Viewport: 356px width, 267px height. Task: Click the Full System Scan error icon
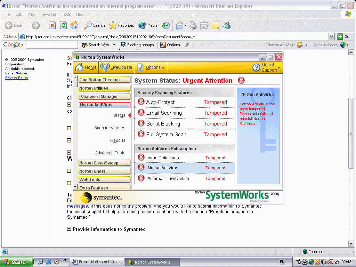(141, 134)
